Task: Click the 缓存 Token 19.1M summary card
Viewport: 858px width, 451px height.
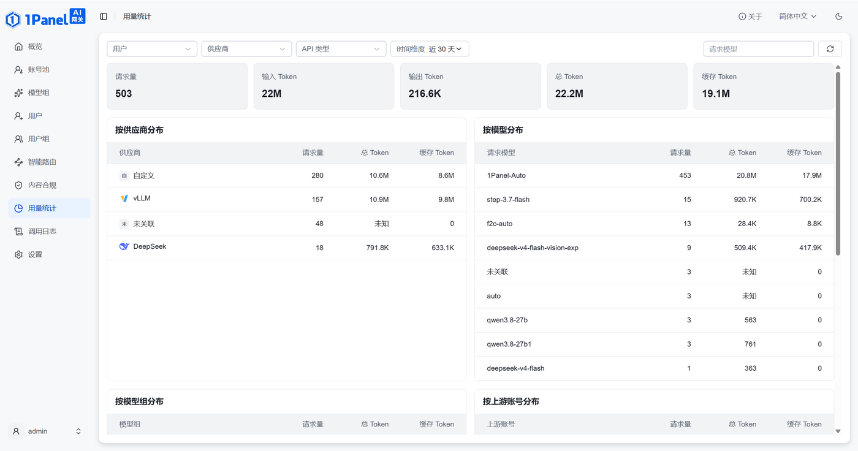Action: (764, 86)
